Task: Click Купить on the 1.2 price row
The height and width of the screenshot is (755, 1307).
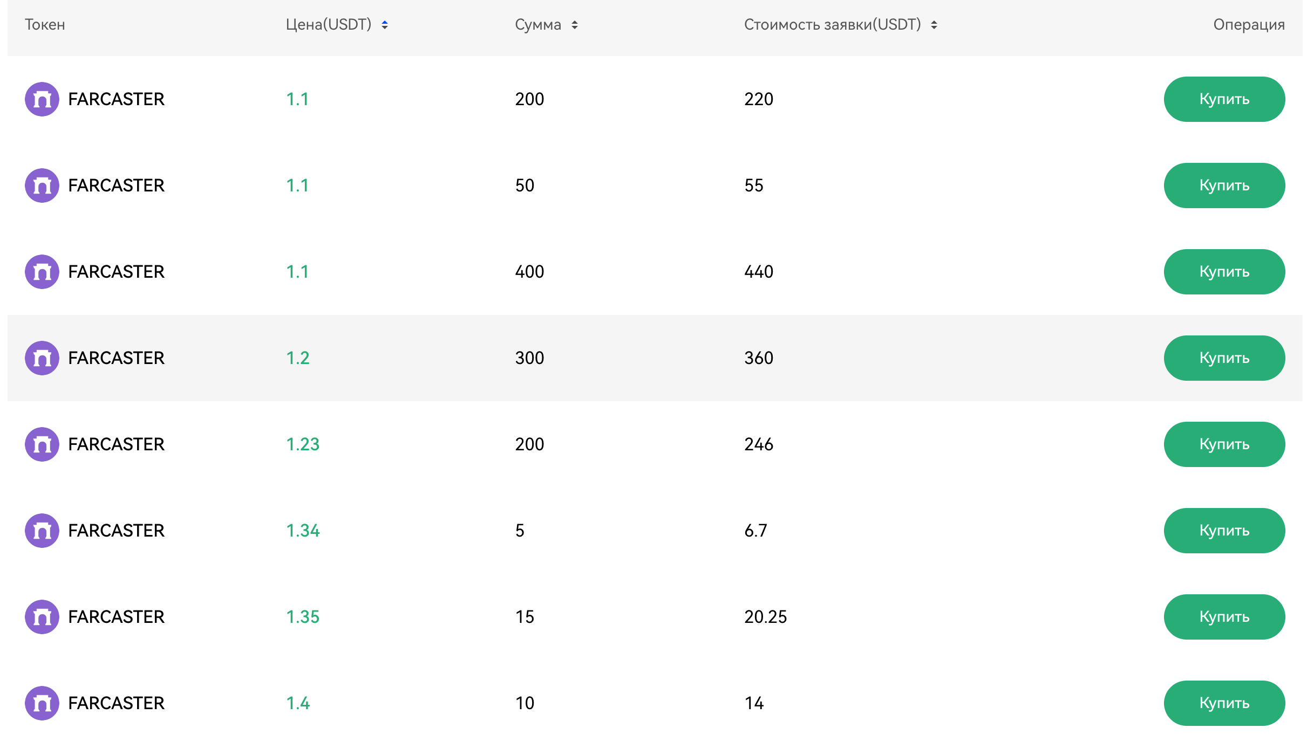Action: [1224, 358]
